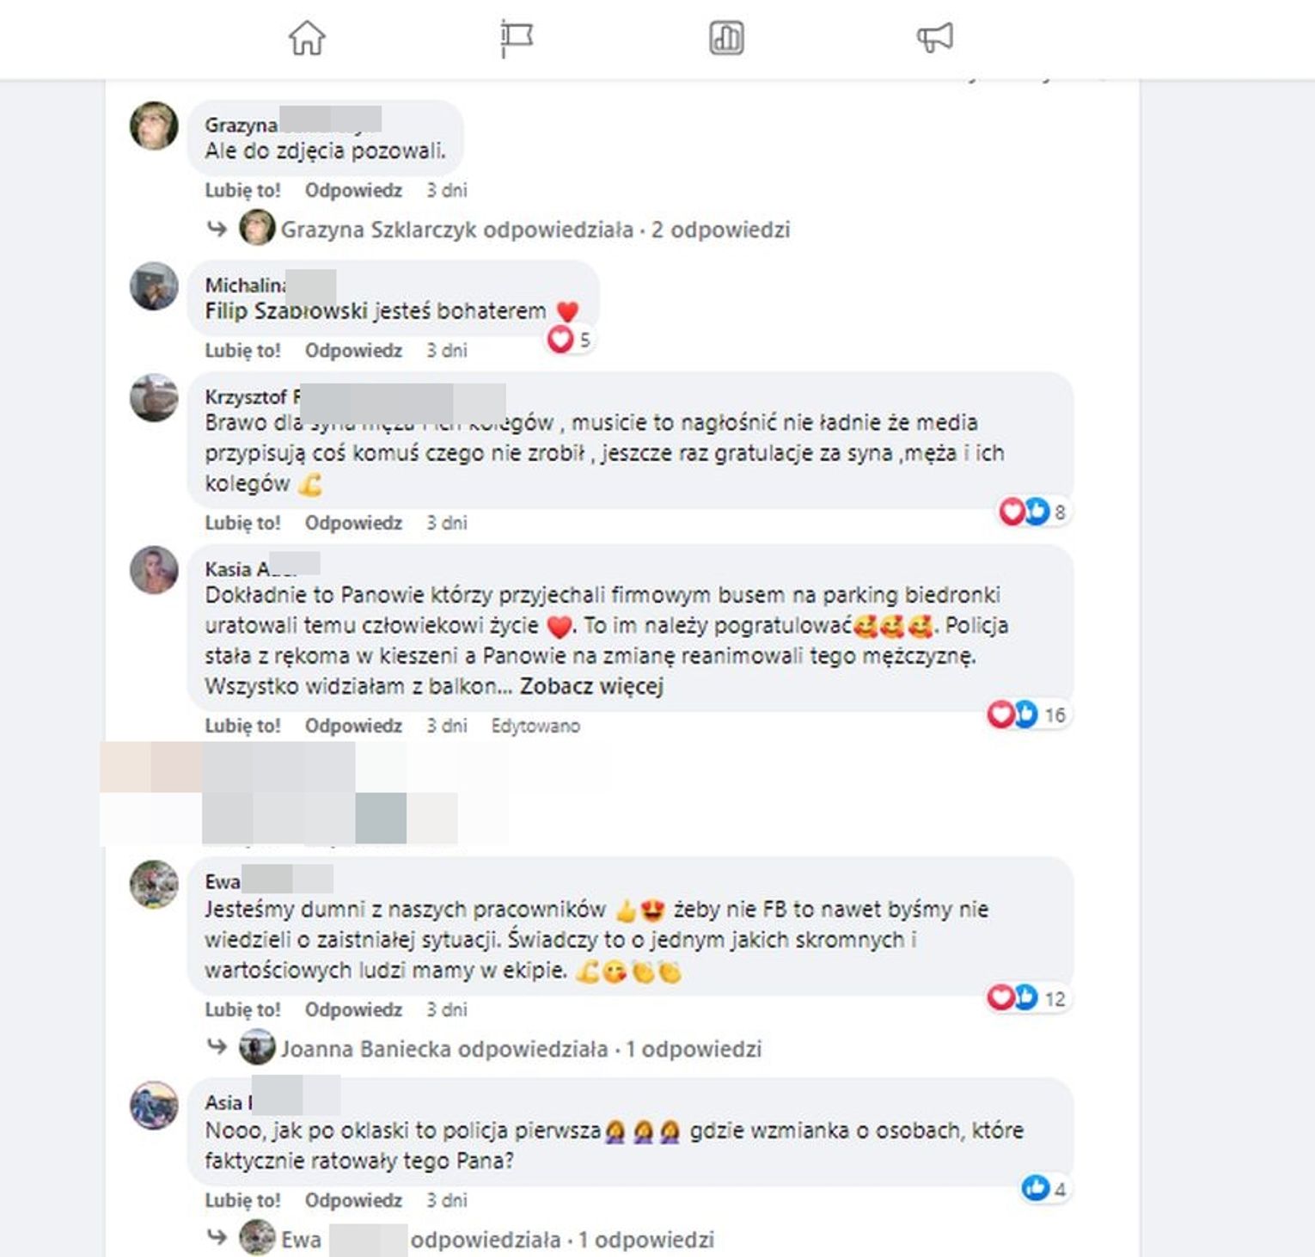View thumbs-up reactions on Asia's comment
Screen dimensions: 1315x1257
click(1044, 1188)
